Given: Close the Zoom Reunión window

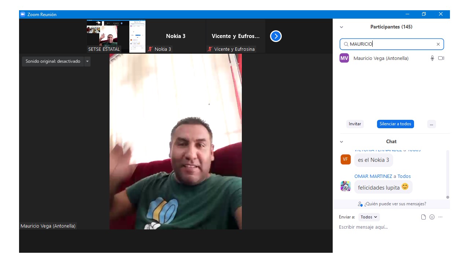Looking at the screenshot, I should [441, 14].
